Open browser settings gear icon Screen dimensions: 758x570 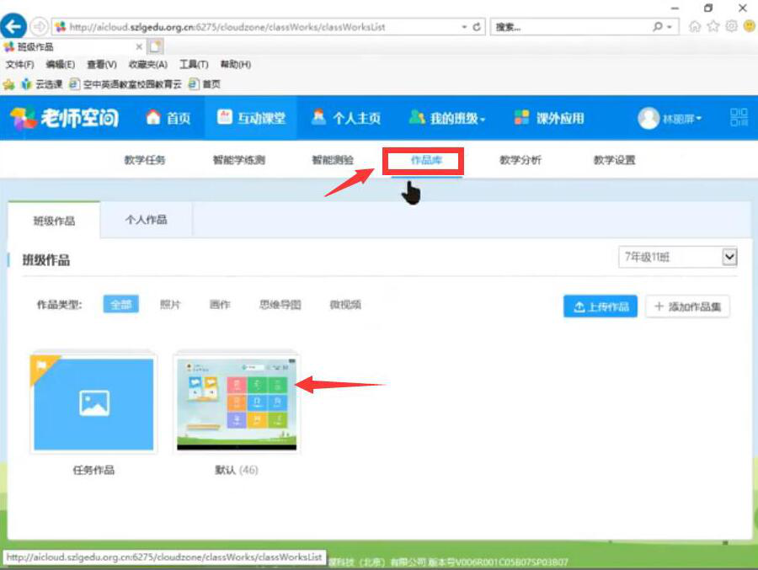click(x=731, y=26)
